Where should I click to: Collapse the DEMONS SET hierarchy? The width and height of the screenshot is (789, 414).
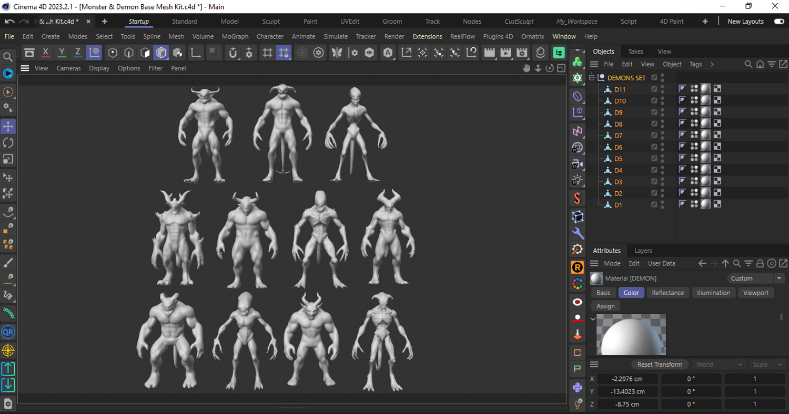click(592, 78)
